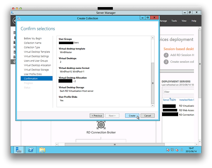
Task: Select the RD Connection Broker server row
Action: click(178, 115)
